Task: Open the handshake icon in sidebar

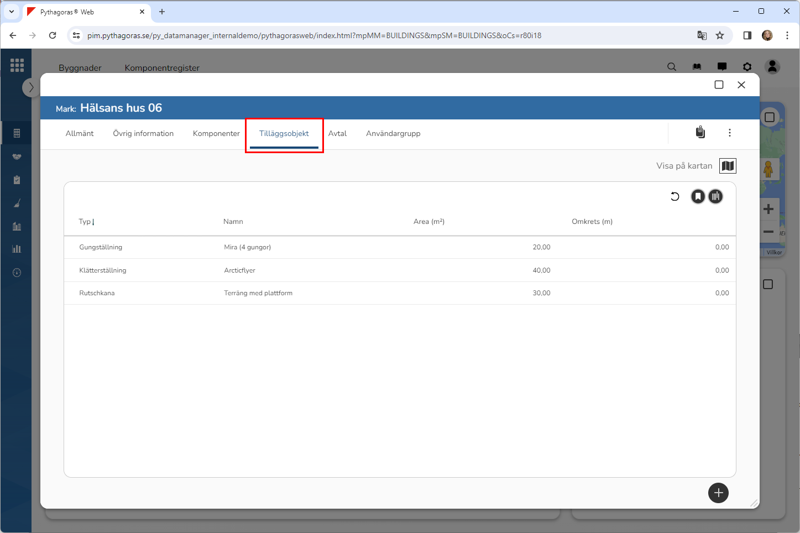Action: coord(17,157)
